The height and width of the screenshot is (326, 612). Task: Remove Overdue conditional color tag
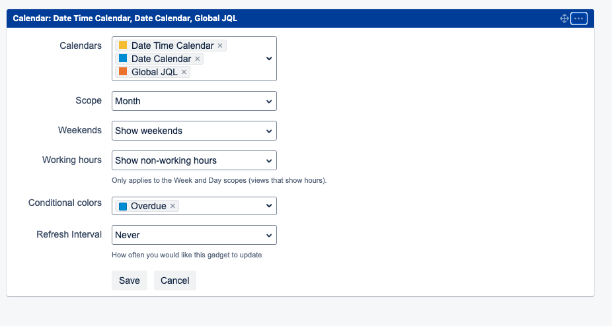[x=172, y=206]
